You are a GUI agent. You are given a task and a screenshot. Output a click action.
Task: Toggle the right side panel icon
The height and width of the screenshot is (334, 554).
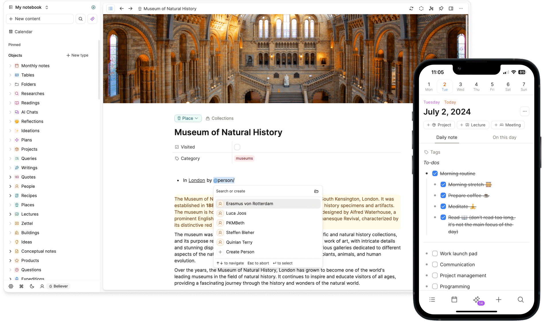451,9
